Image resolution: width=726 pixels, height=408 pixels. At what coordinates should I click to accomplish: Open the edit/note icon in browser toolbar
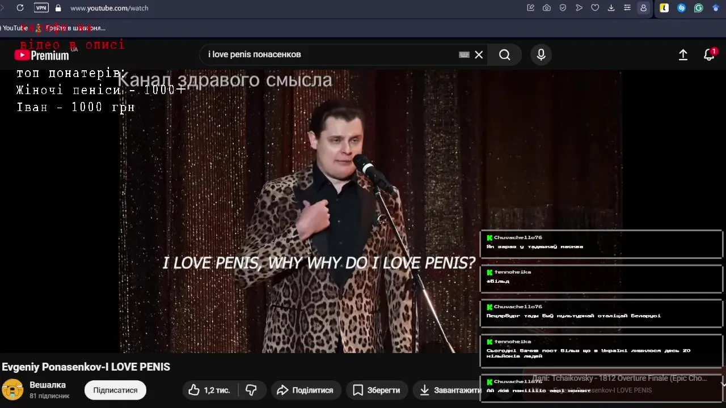531,8
